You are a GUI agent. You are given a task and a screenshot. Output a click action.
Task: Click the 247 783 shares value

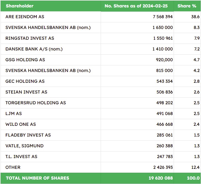pyautogui.click(x=165, y=156)
